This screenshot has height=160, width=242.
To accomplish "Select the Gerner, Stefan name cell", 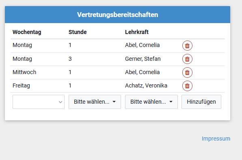I will pos(143,59).
